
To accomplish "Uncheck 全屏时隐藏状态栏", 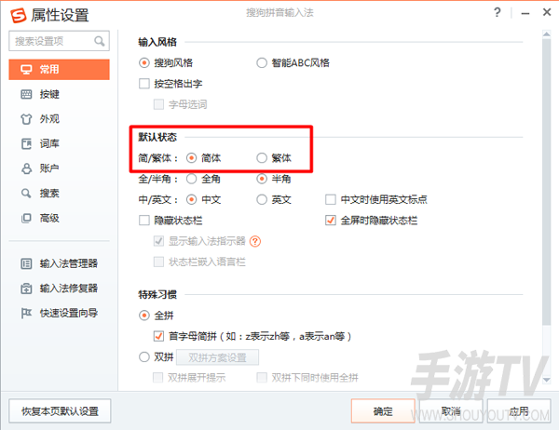I will tap(331, 221).
